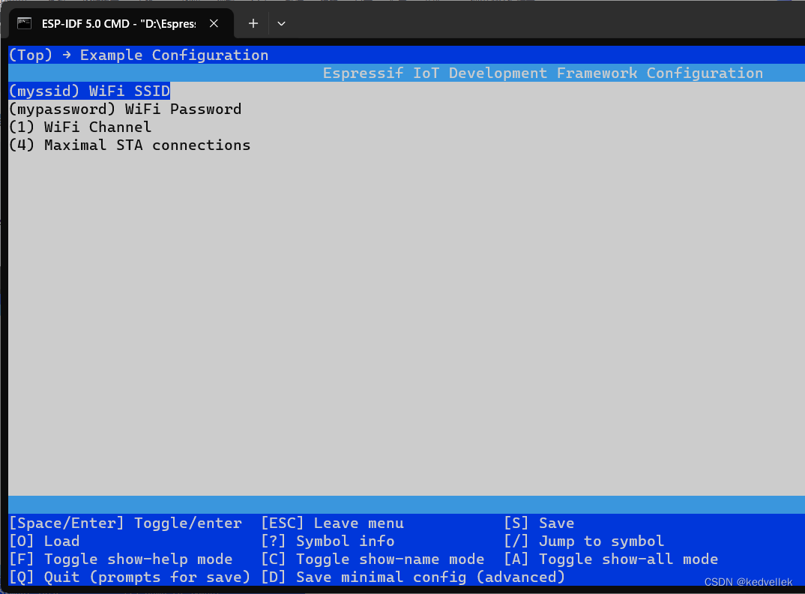Click the tab dropdown chevron
Image resolution: width=805 pixels, height=594 pixels.
click(x=281, y=23)
